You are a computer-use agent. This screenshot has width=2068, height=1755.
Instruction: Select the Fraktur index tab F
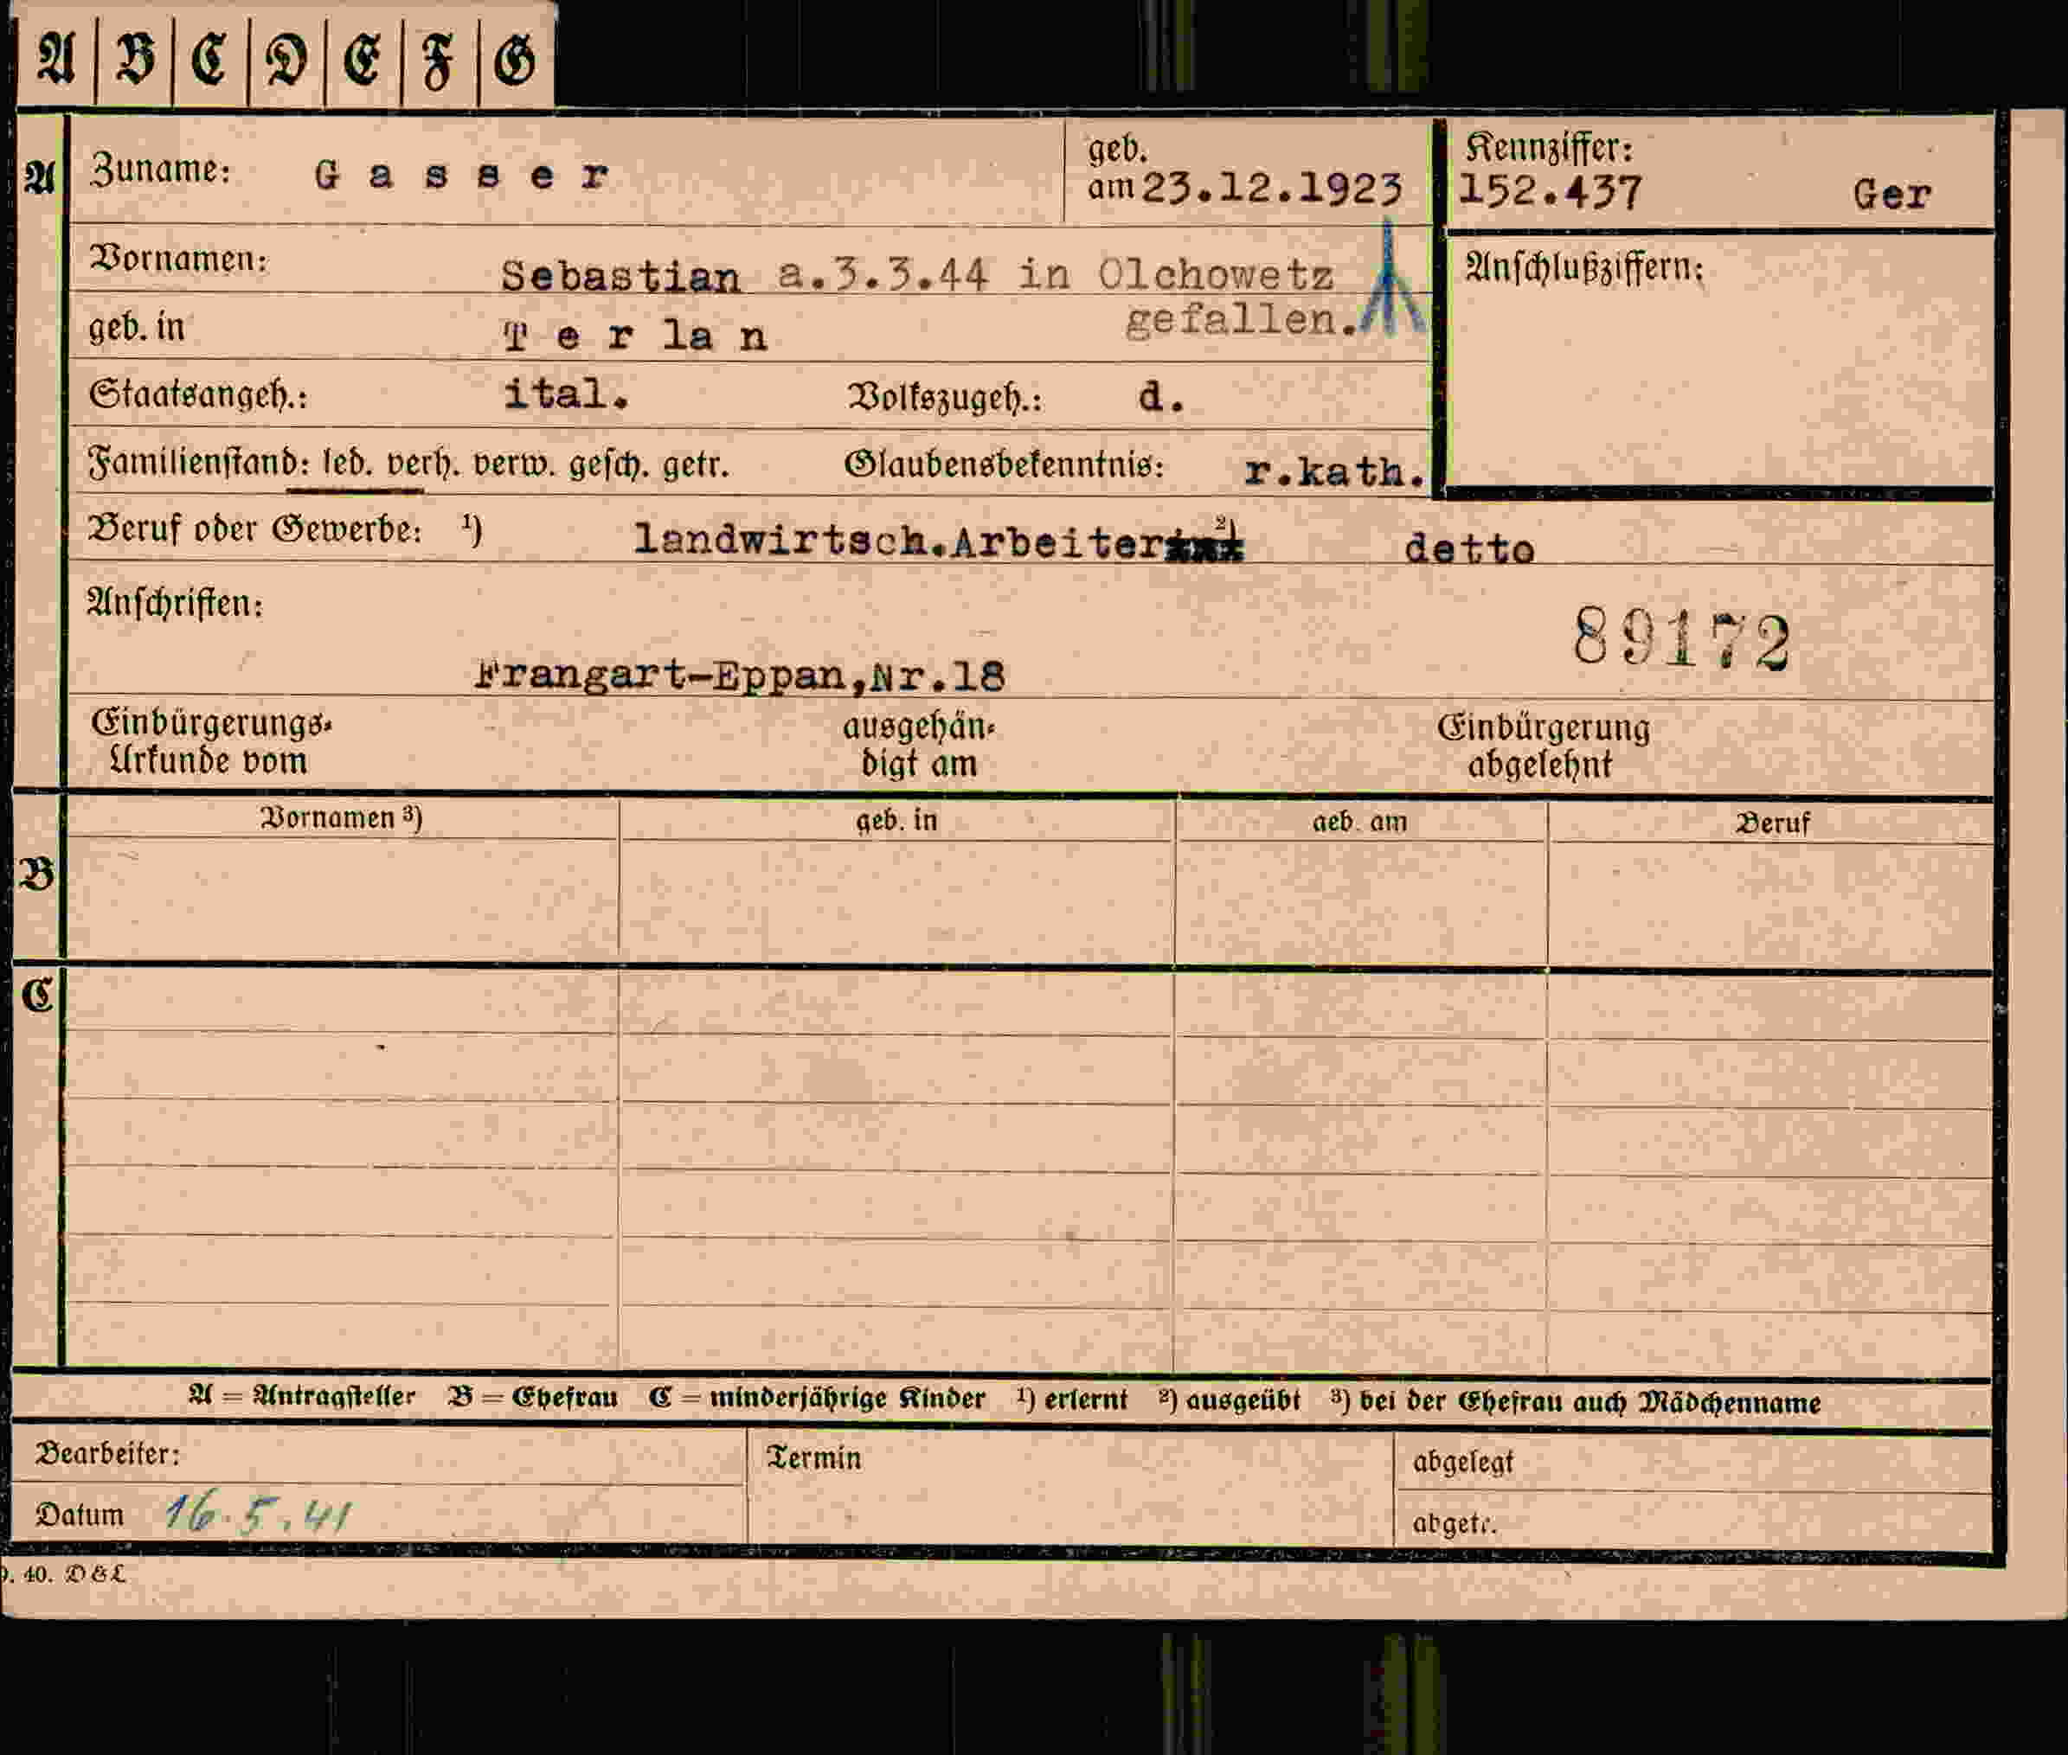tap(440, 59)
